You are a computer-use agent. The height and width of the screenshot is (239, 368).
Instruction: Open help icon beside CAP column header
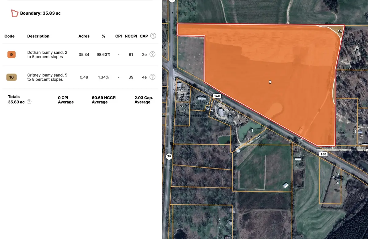pos(153,36)
